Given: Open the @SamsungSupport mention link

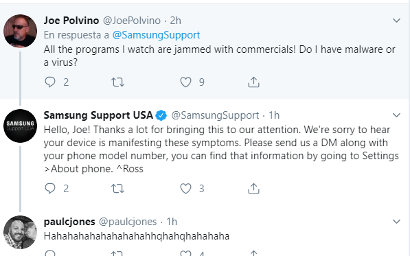Looking at the screenshot, I should 156,35.
